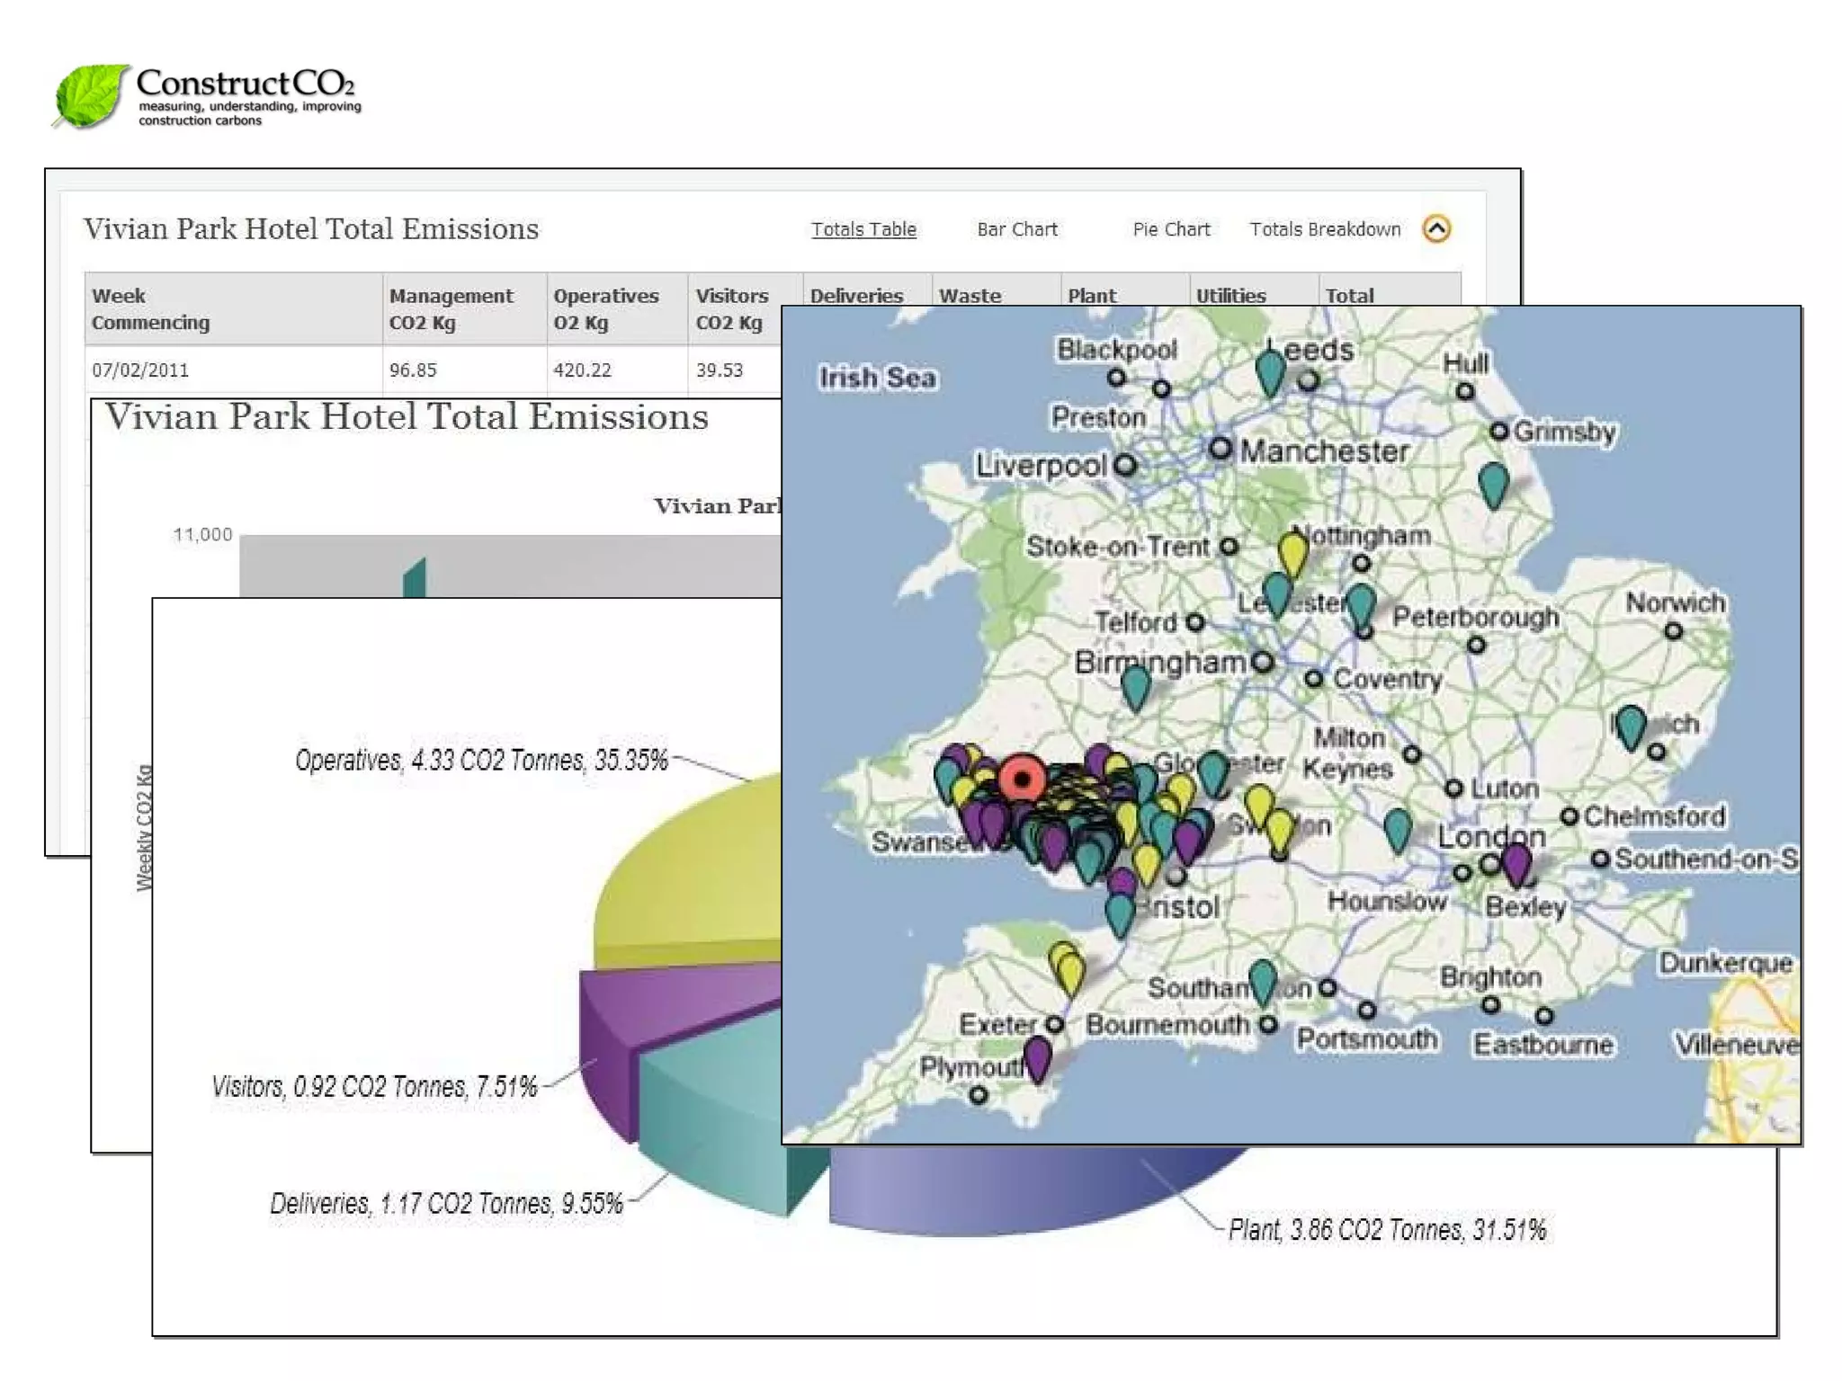Viewport: 1842px width, 1381px height.
Task: Select teal map pin near Southampton
Action: click(x=1263, y=979)
